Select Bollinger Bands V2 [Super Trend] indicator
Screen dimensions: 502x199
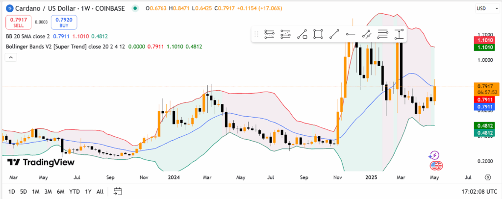[65, 47]
